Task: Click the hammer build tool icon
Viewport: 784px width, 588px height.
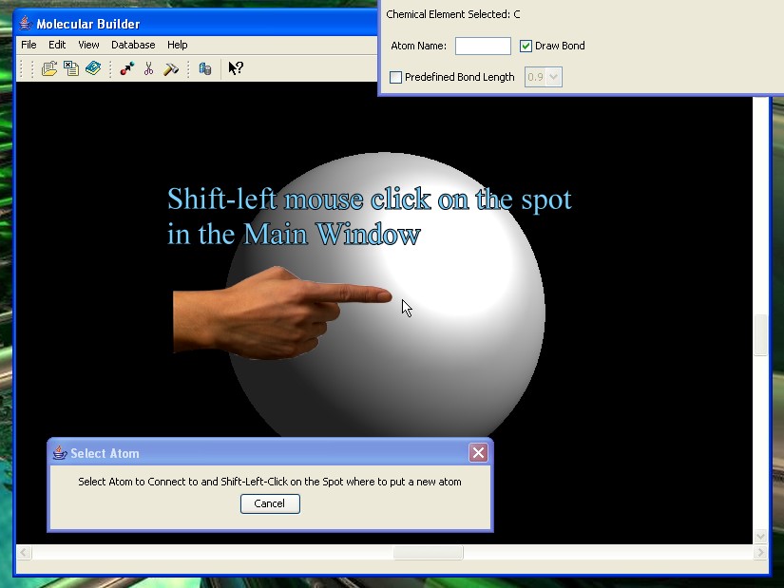Action: point(171,68)
